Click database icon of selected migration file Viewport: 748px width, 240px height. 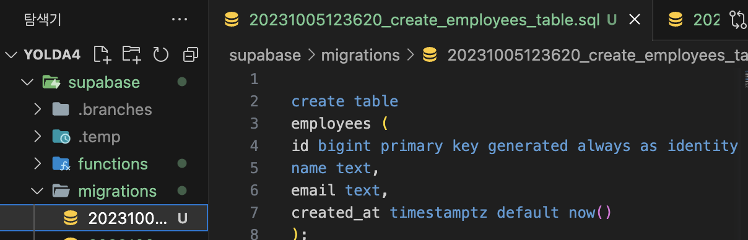click(x=71, y=218)
